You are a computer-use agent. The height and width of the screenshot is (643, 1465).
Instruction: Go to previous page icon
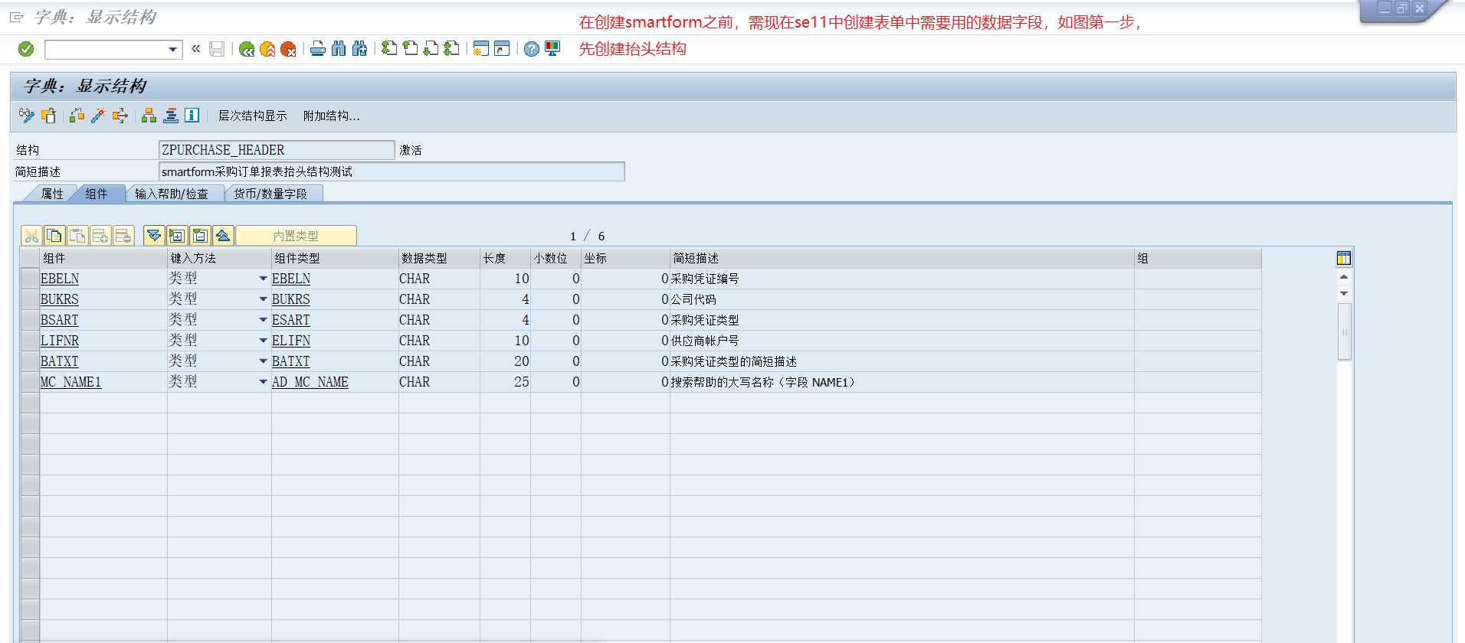410,49
